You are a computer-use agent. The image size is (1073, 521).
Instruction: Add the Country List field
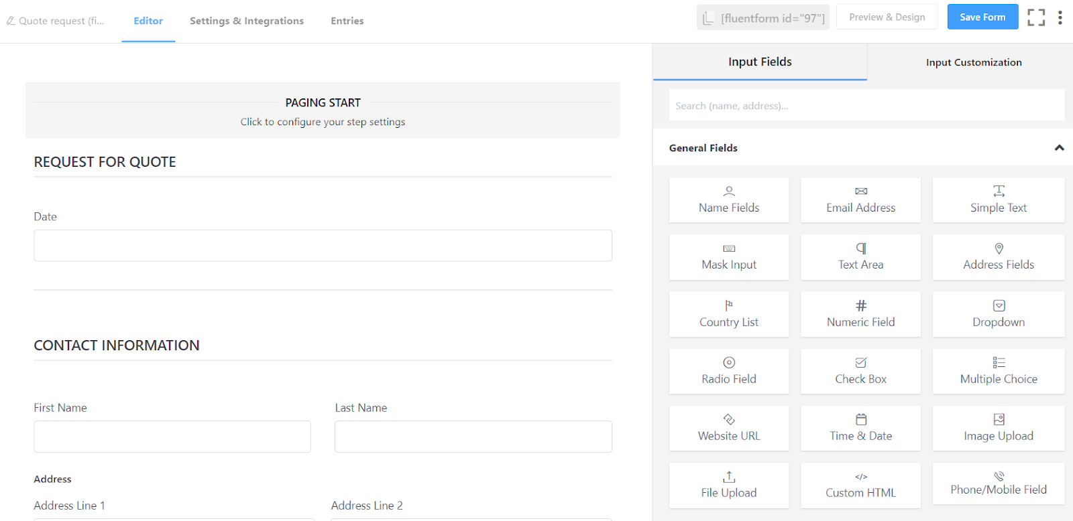point(729,314)
